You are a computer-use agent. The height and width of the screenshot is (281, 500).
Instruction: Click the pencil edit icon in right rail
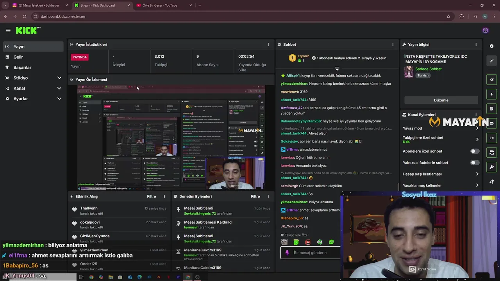(491, 60)
